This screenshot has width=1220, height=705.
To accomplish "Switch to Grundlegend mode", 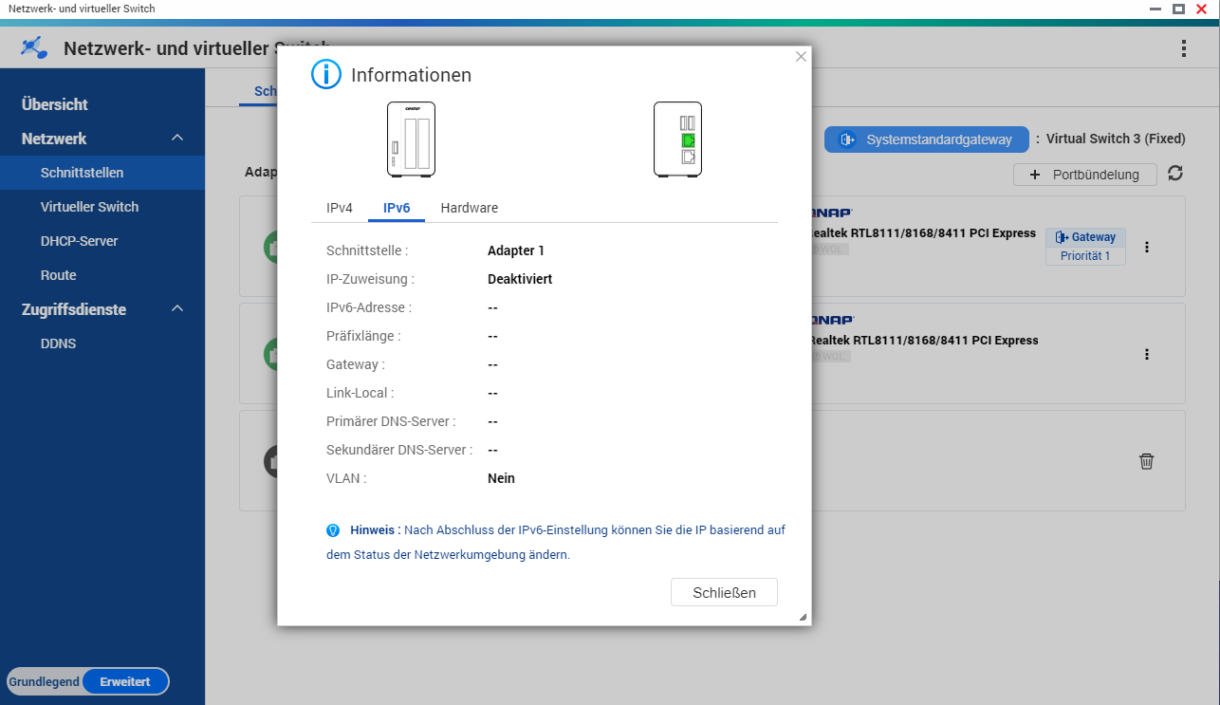I will tap(45, 681).
